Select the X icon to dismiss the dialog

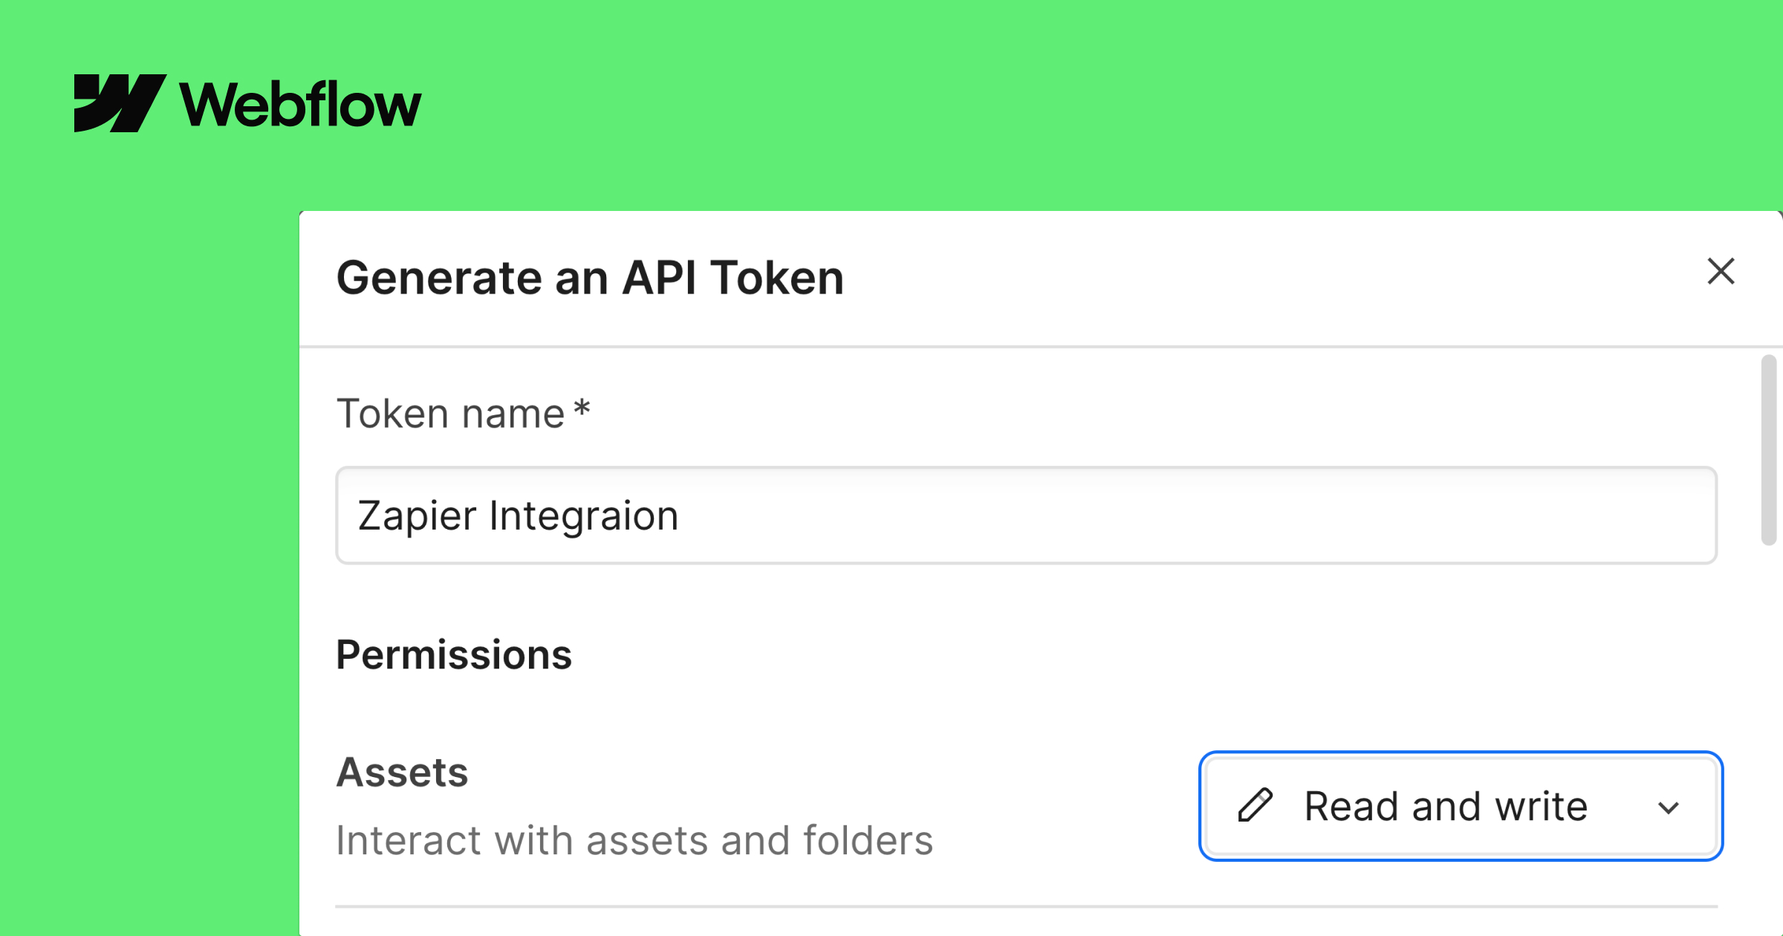pyautogui.click(x=1722, y=272)
